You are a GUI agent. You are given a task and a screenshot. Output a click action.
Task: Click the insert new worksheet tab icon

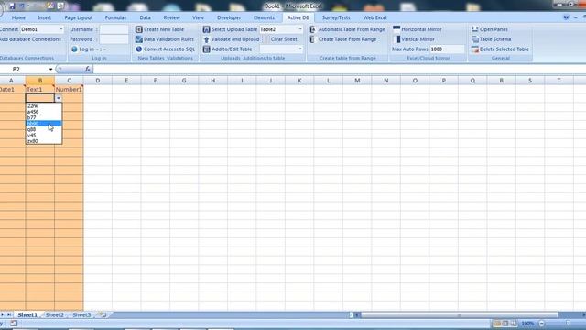103,315
